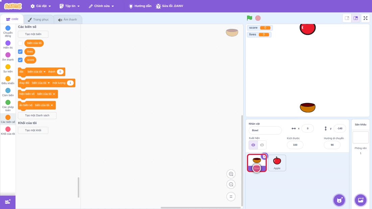Uncheck the score variable checkbox
Image resolution: width=372 pixels, height=209 pixels.
click(x=20, y=60)
